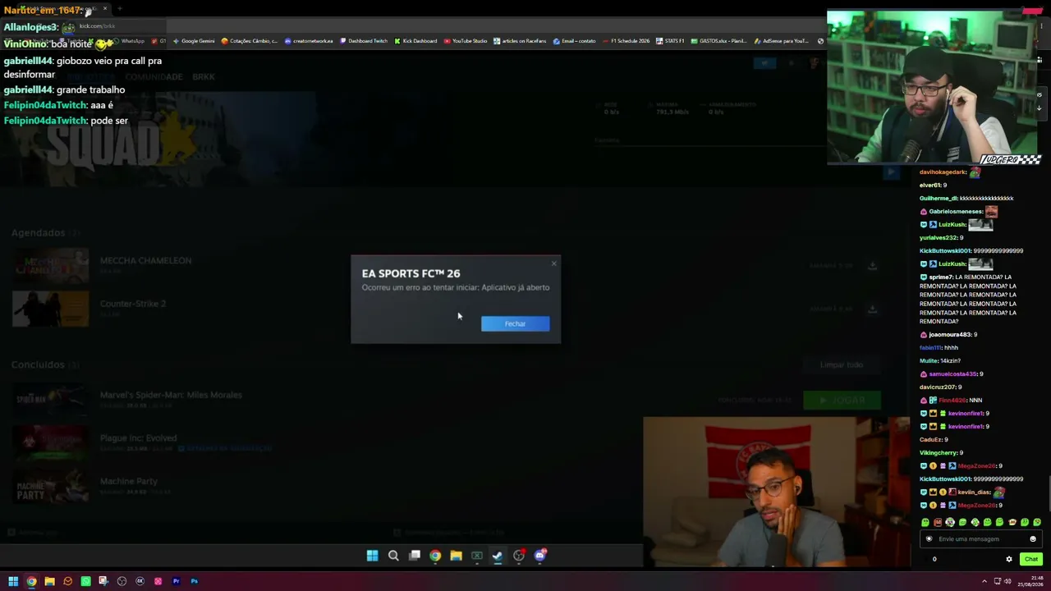This screenshot has height=591, width=1051.
Task: Open Steam on the inner taskbar
Action: coord(498,556)
